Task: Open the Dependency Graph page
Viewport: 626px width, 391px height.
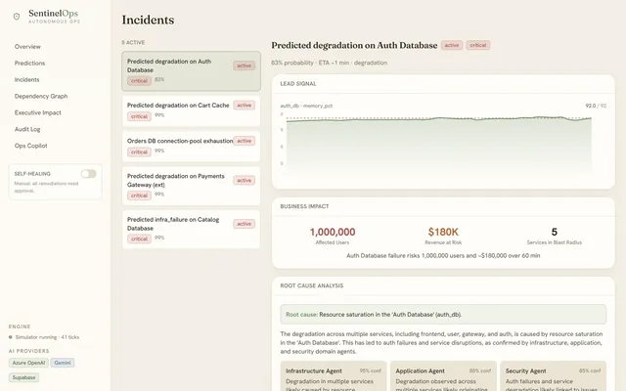Action: coord(41,96)
